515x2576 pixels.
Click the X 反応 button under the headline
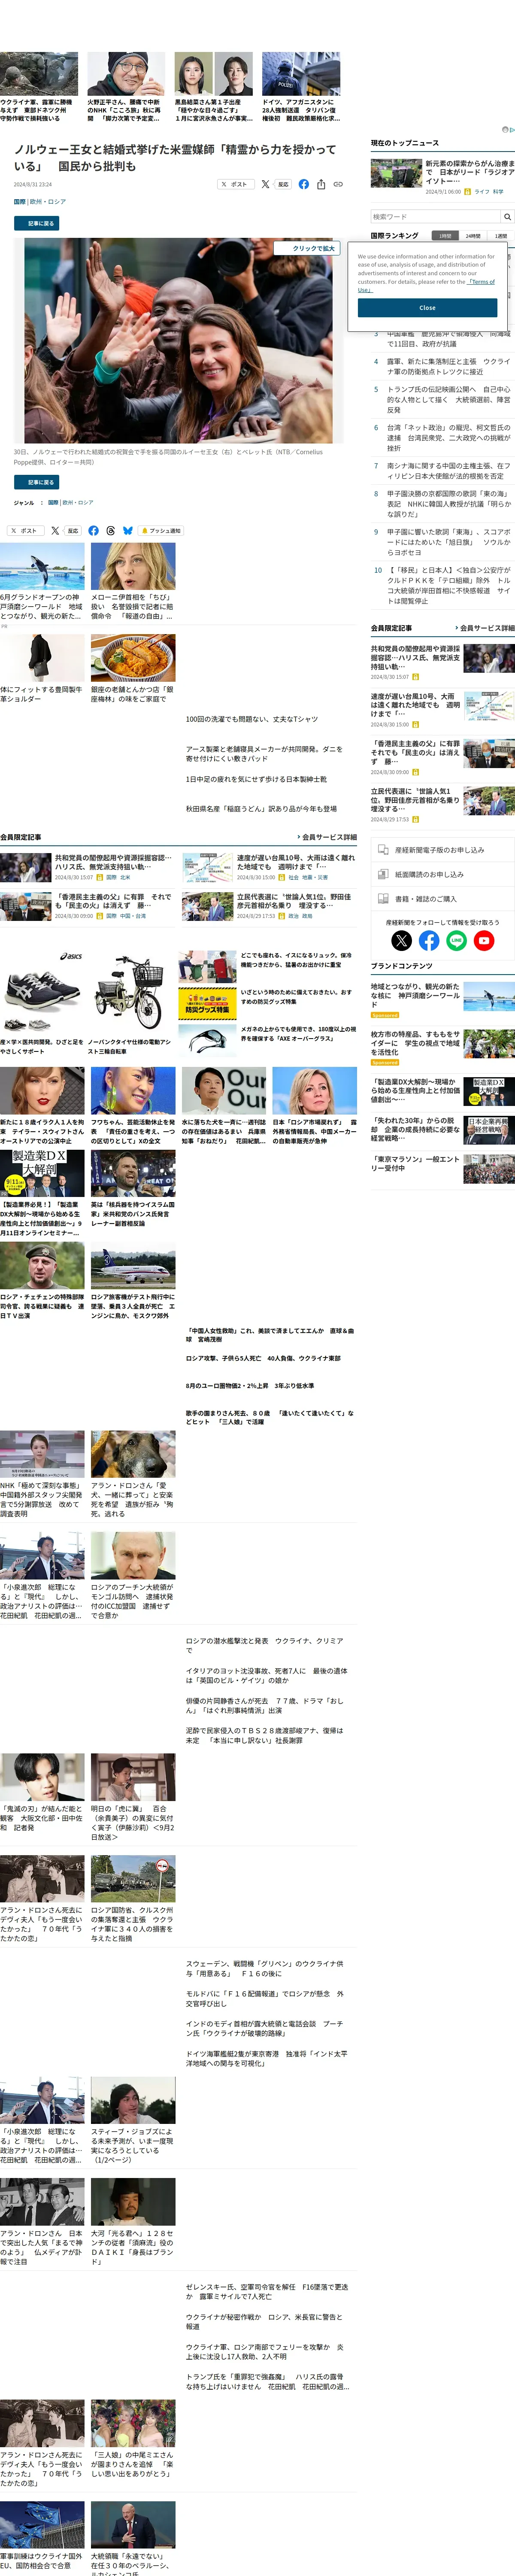276,184
